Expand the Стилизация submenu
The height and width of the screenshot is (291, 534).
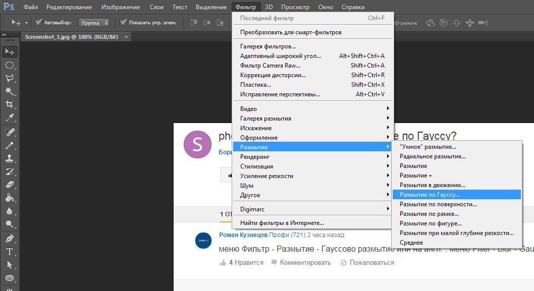312,166
